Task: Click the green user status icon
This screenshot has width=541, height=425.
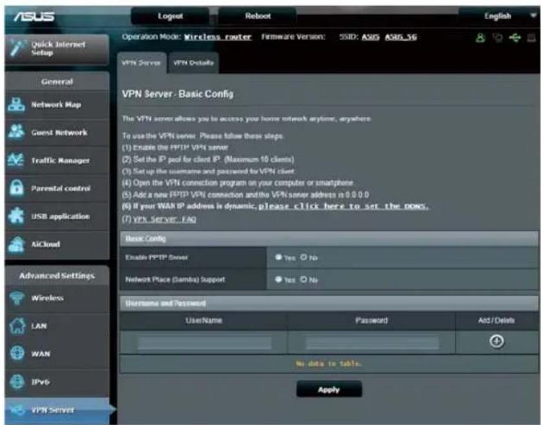Action: click(480, 38)
